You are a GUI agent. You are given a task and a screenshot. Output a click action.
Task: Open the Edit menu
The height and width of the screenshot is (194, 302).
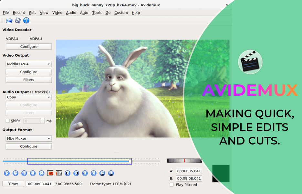tap(32, 13)
